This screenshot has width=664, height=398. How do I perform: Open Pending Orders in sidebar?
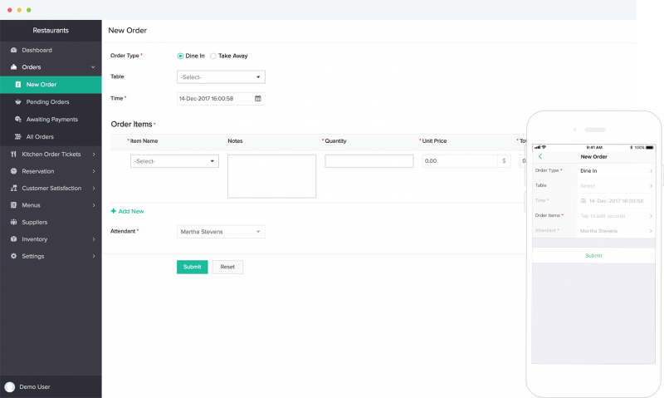47,102
